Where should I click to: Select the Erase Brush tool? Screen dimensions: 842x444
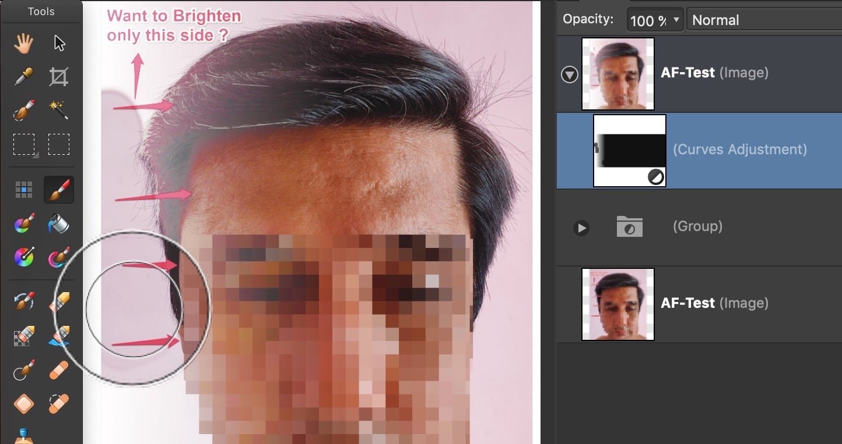59,301
